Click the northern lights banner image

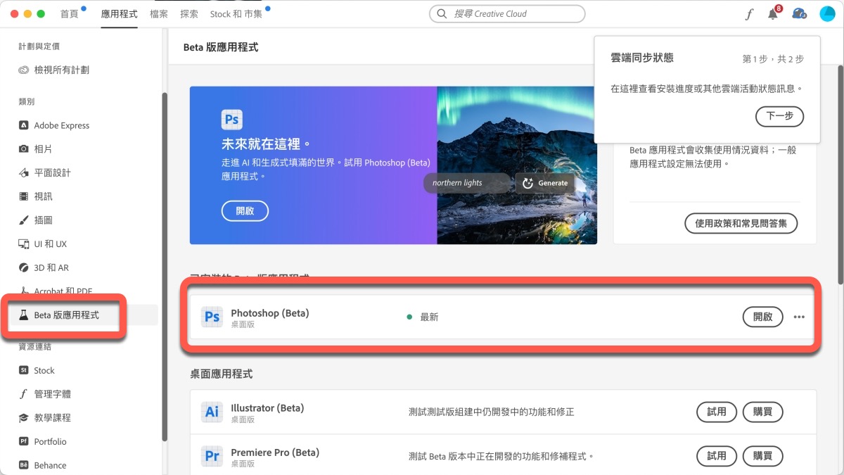(x=517, y=165)
